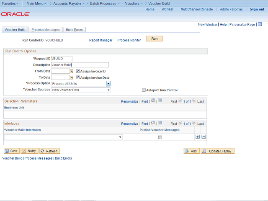Toggle the Assign Invoice ID checkbox
Screen dimensions: 268x201
[x=78, y=71]
